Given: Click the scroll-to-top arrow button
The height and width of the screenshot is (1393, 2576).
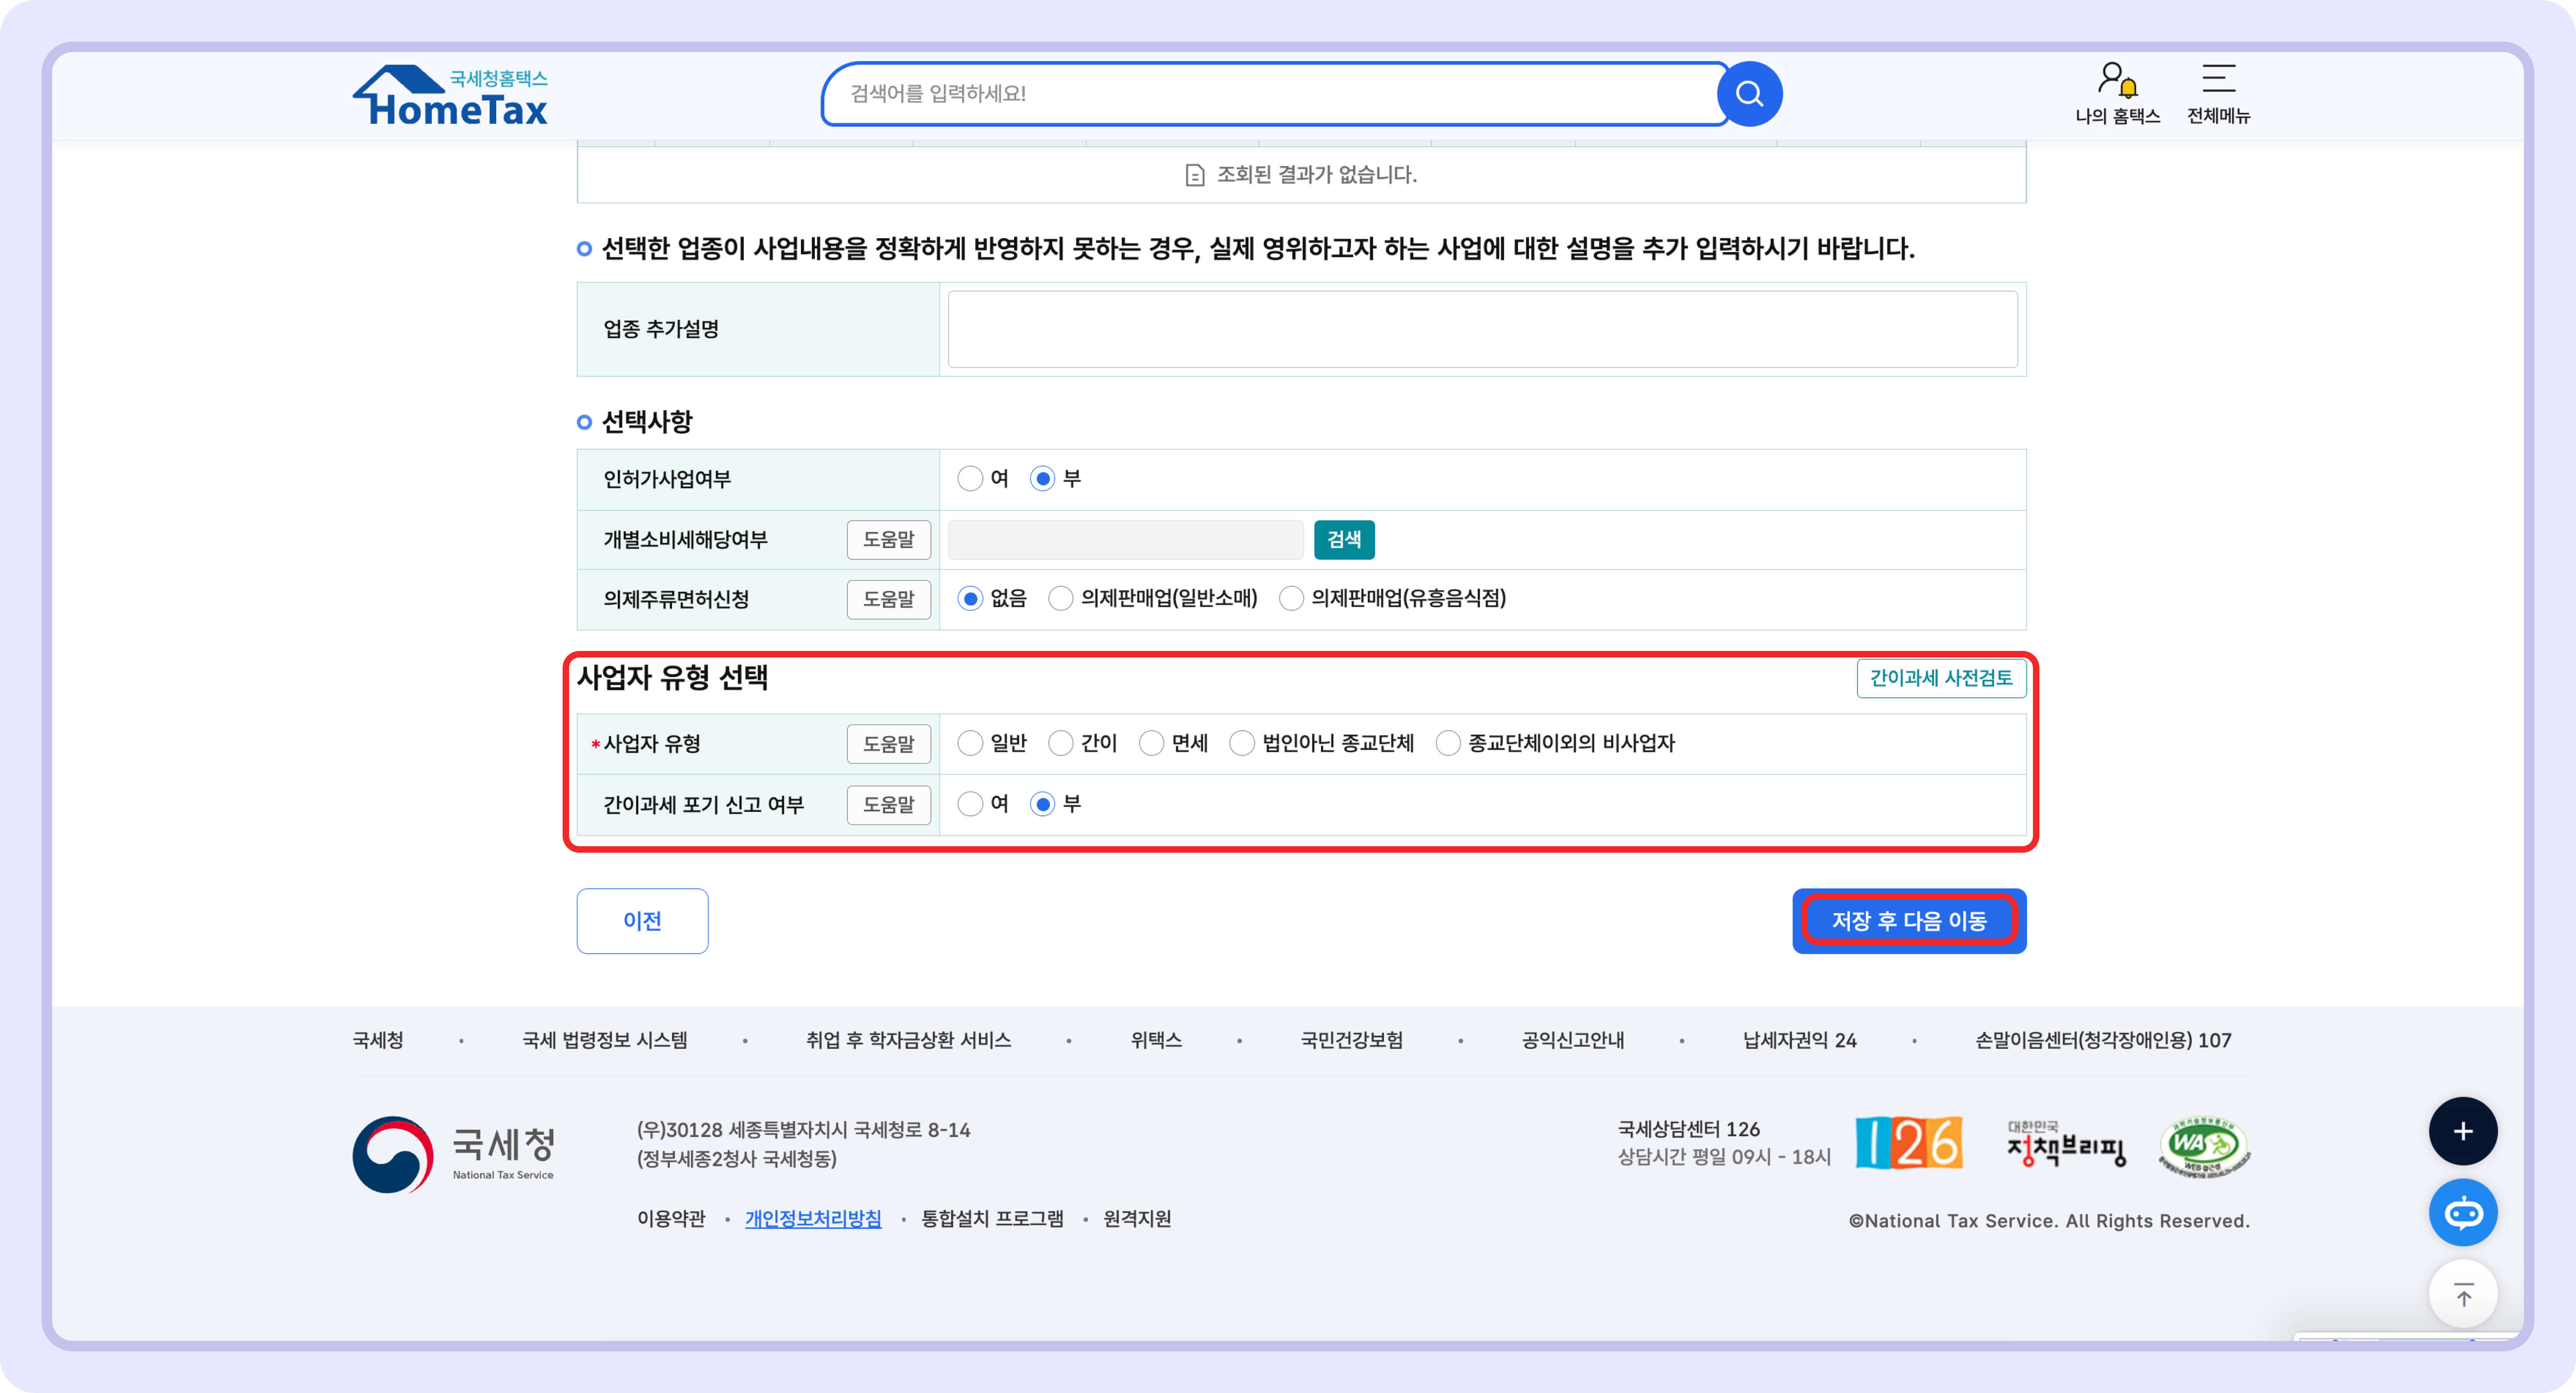Looking at the screenshot, I should tap(2463, 1294).
